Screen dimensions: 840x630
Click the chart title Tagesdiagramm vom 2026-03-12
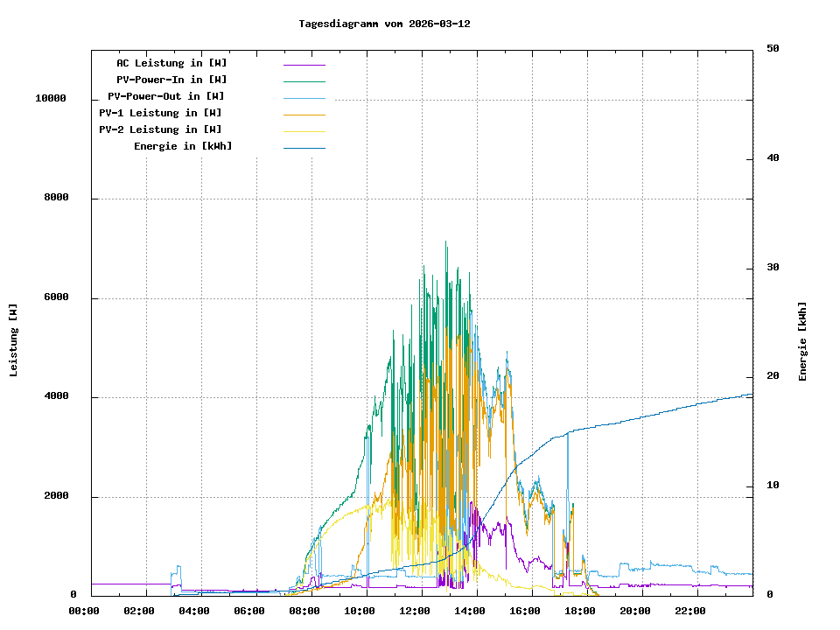(384, 24)
